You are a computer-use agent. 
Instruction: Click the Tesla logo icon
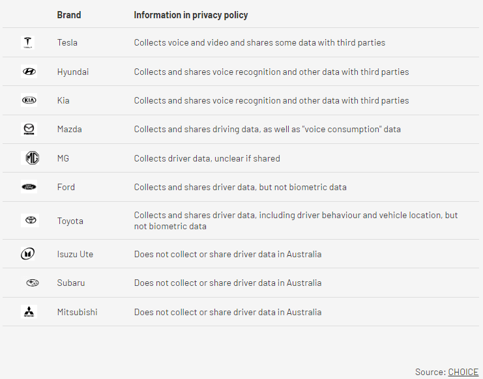[x=28, y=42]
